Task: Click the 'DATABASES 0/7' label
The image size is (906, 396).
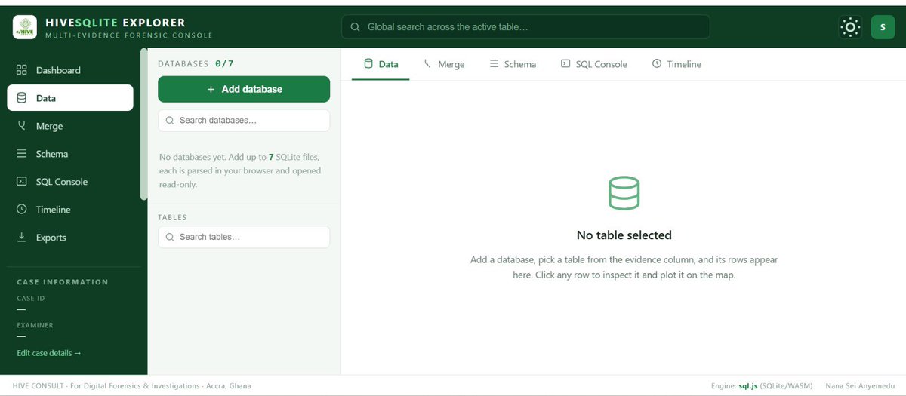Action: point(196,64)
